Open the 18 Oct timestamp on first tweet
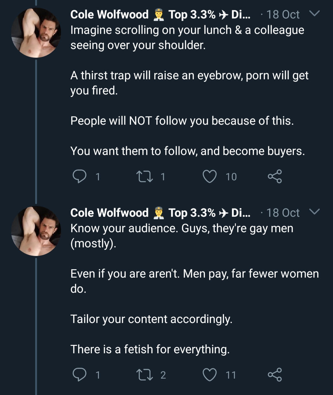 283,15
